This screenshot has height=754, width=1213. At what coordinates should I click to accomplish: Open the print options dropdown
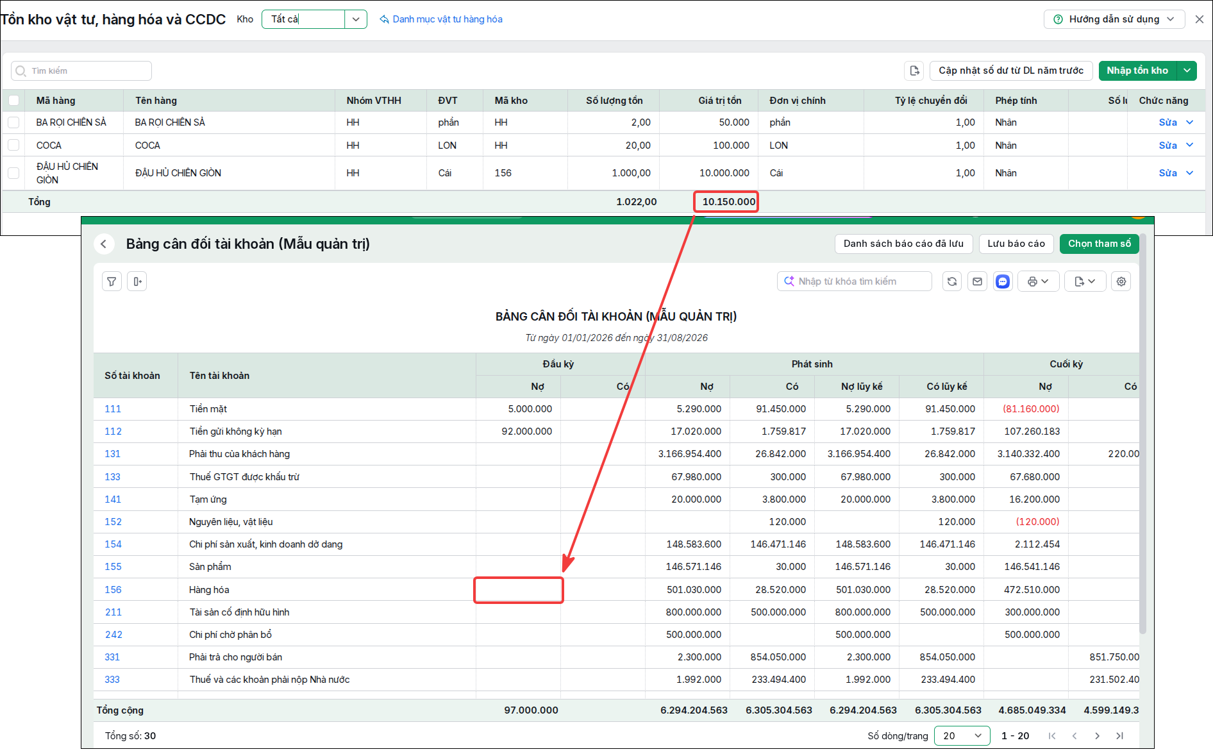pos(1038,281)
